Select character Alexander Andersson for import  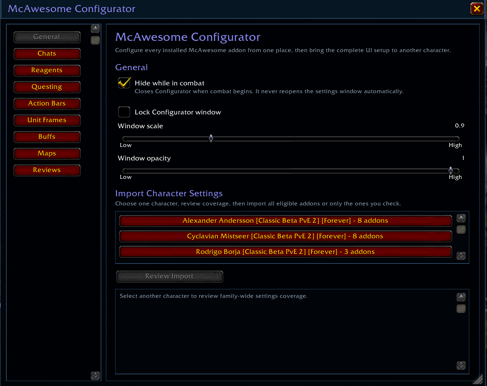click(x=286, y=221)
